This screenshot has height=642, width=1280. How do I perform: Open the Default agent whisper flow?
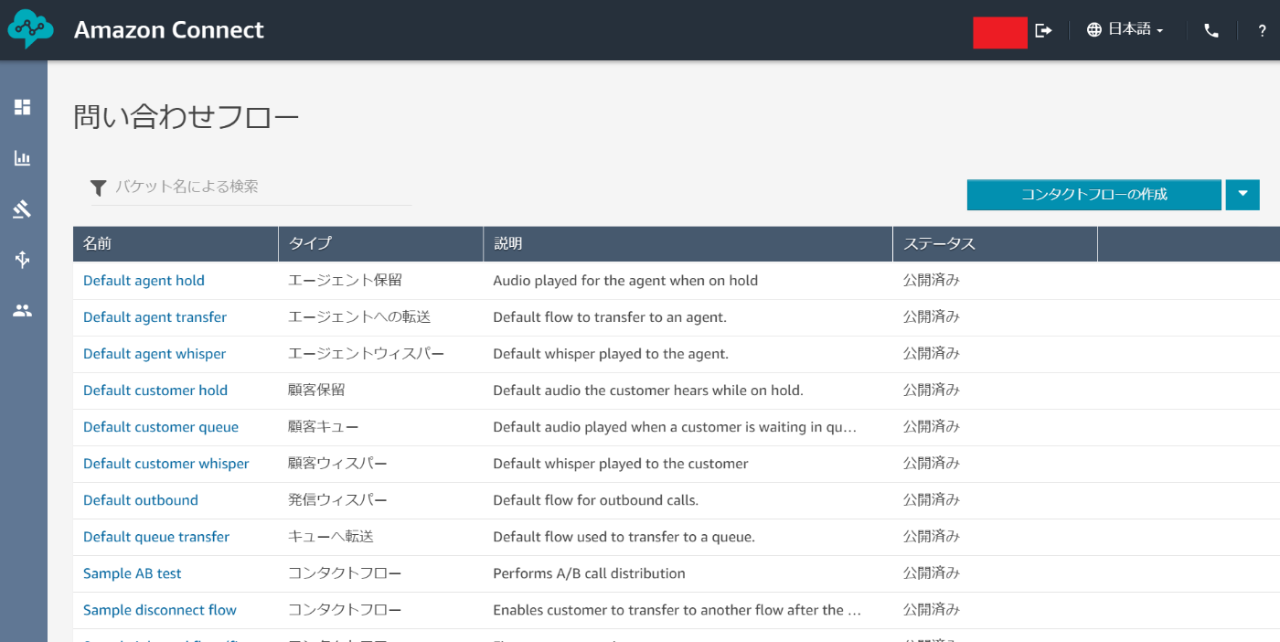pyautogui.click(x=155, y=354)
